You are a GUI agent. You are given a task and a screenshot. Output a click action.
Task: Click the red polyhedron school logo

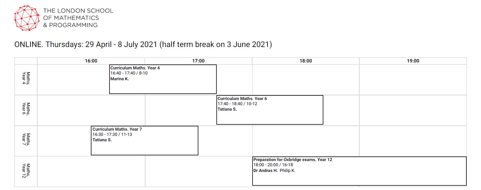[x=27, y=18]
